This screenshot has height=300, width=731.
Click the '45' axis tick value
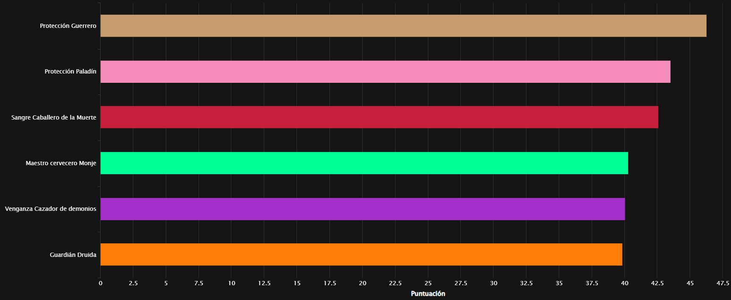click(690, 283)
